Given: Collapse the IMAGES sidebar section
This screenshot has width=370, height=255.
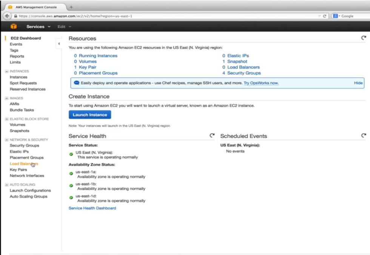Looking at the screenshot, I should (6, 98).
